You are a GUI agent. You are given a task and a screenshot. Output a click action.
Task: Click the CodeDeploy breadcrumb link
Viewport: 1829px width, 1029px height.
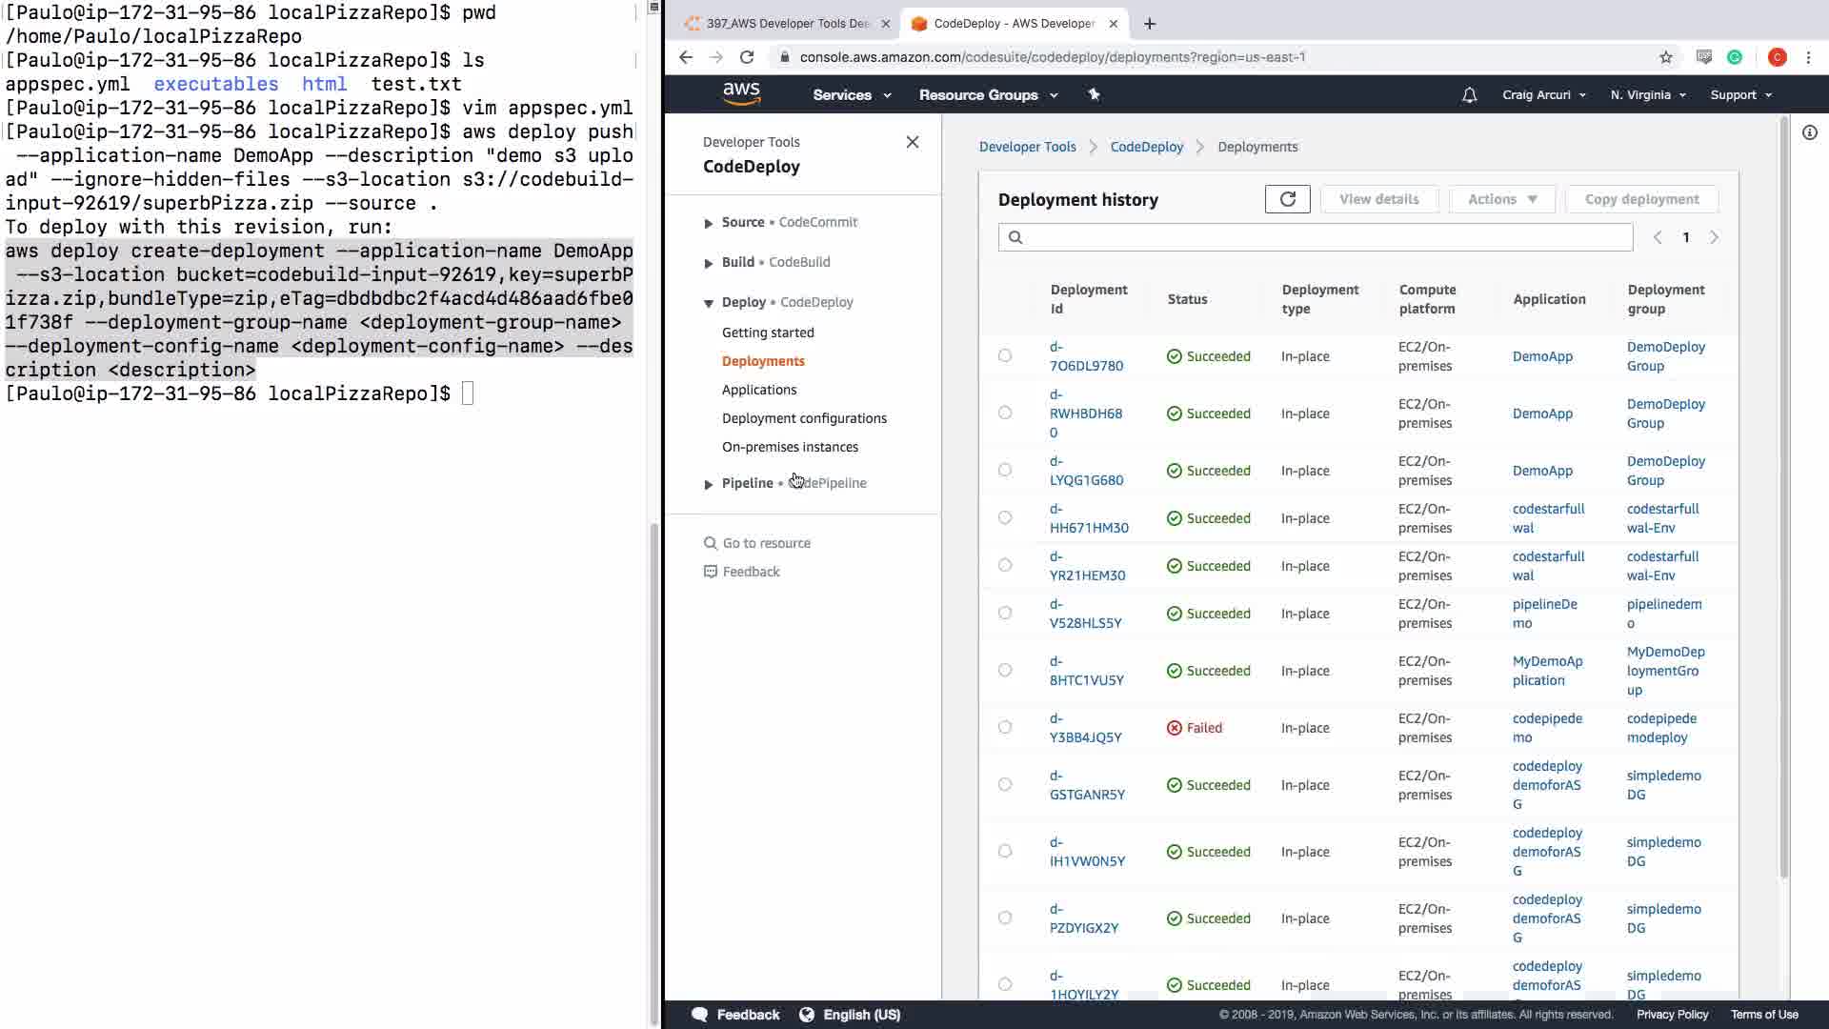pyautogui.click(x=1146, y=147)
